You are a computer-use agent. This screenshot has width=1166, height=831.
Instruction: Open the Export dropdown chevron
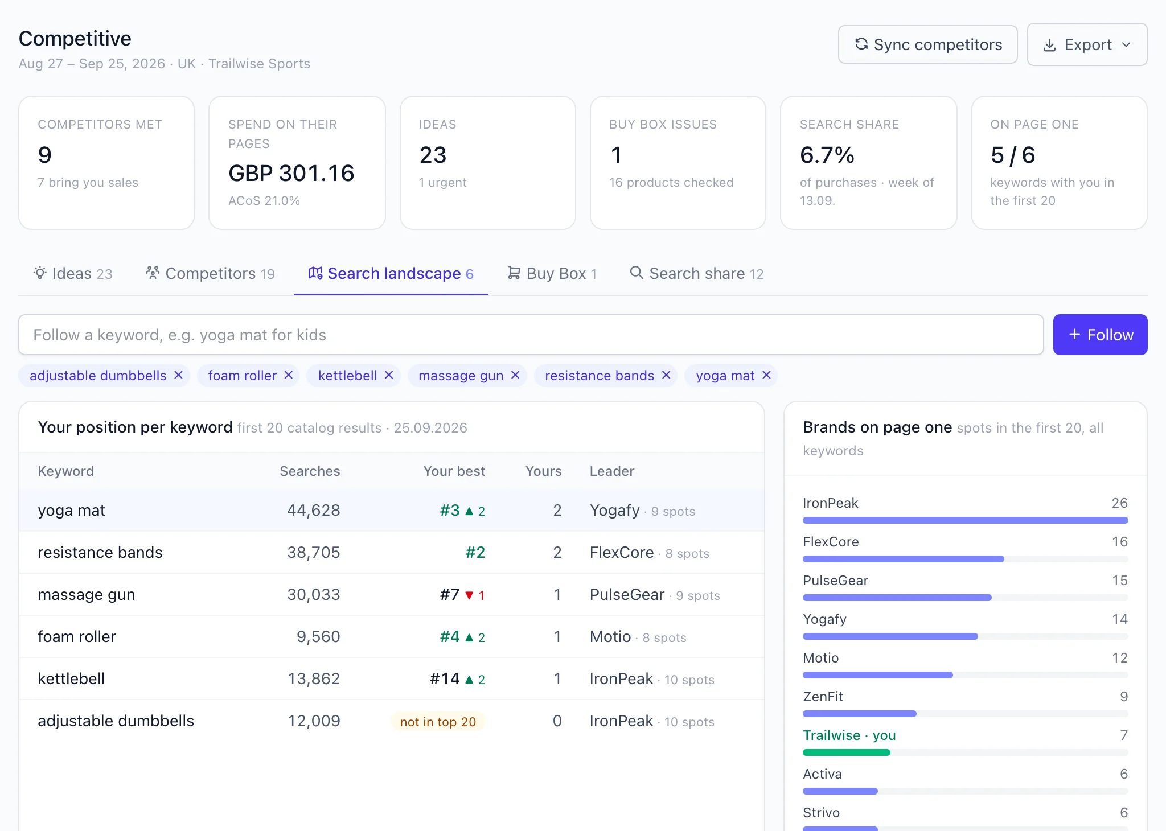tap(1126, 45)
